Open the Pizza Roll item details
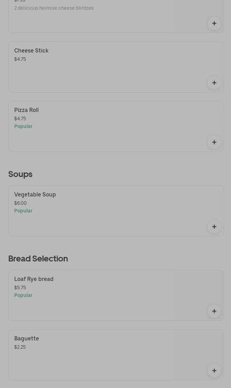This screenshot has width=231, height=388. 26,110
